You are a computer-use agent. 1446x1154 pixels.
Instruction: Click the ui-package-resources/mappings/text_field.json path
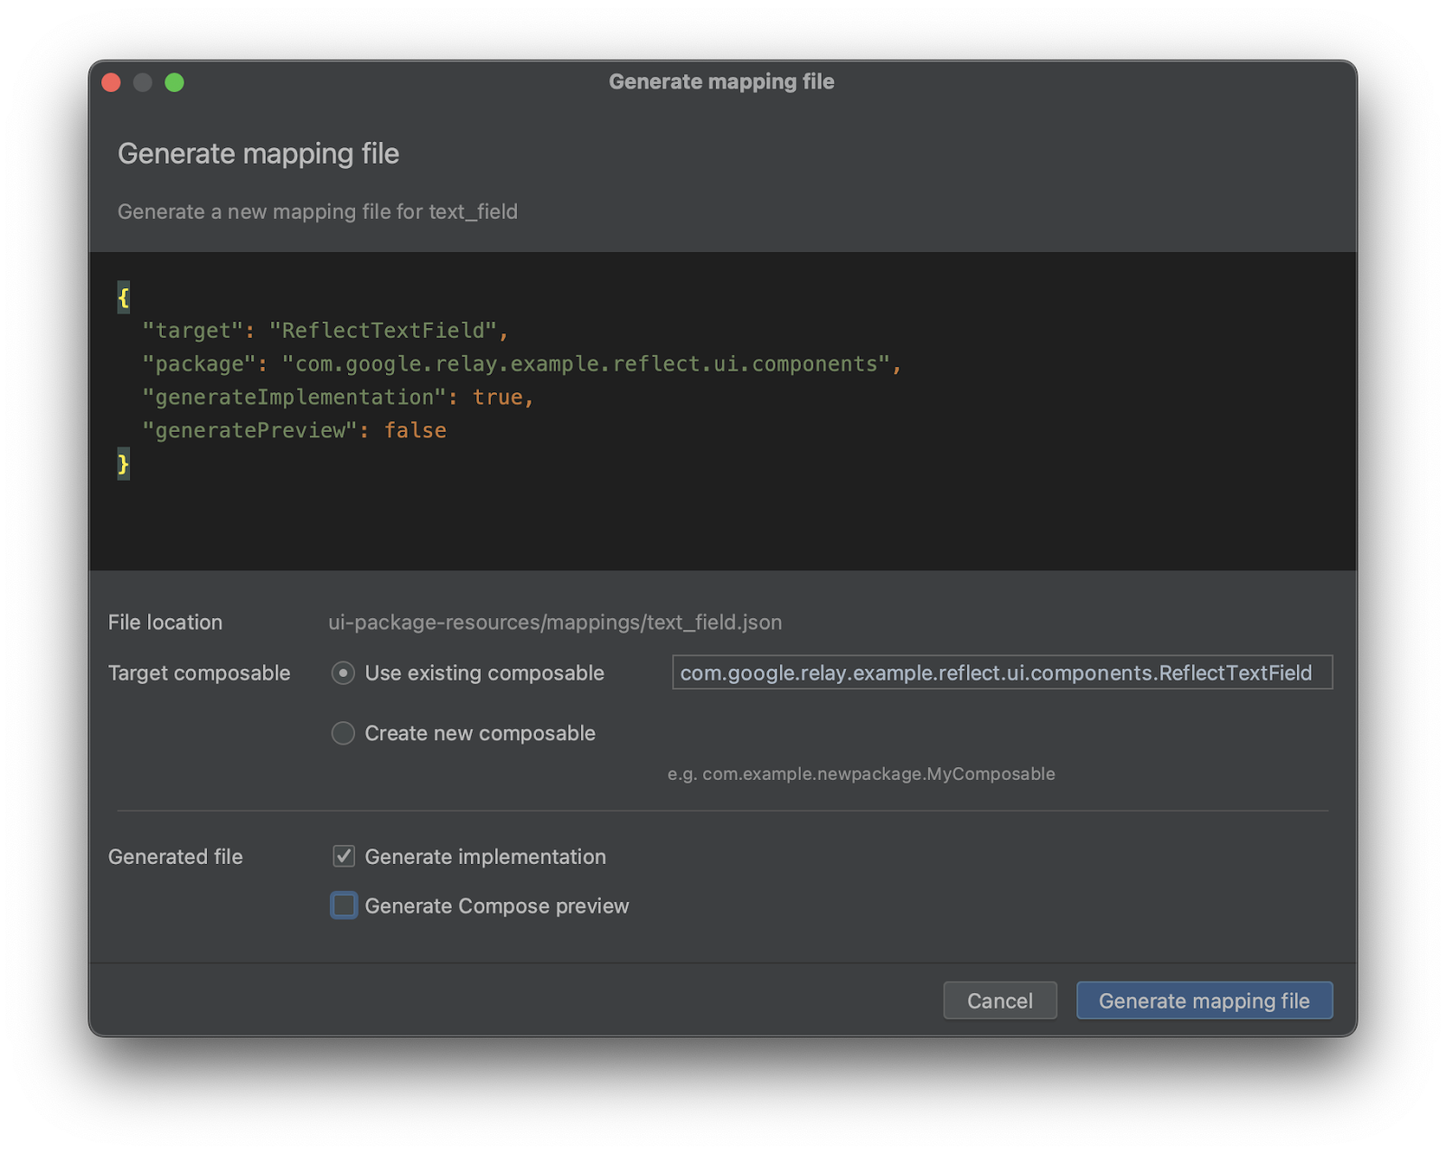coord(555,622)
